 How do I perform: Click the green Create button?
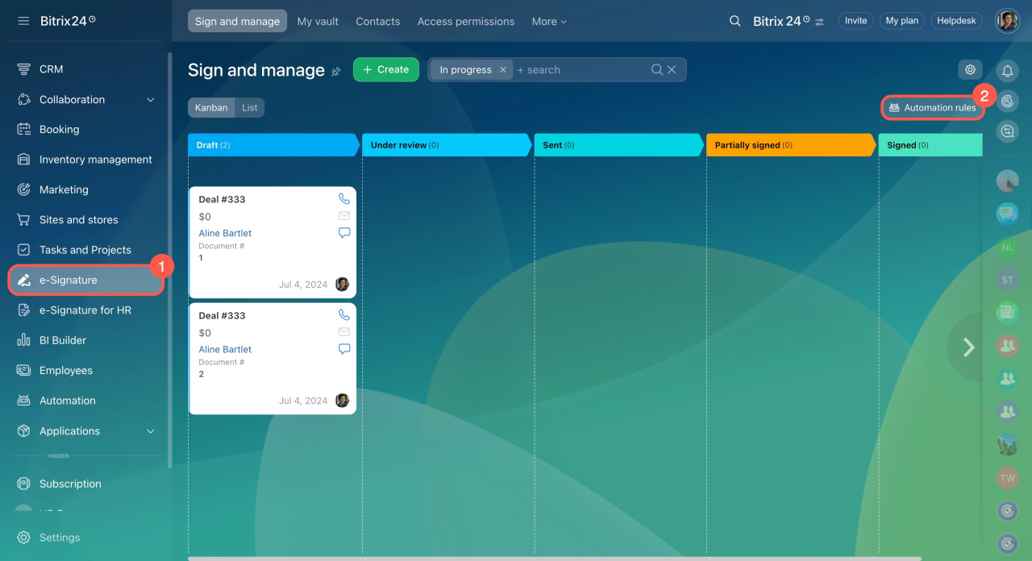click(x=385, y=70)
